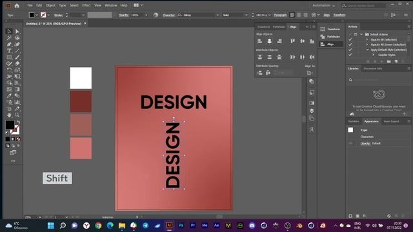Swap fill and stroke arrow icon
The image size is (413, 232).
pyautogui.click(x=18, y=122)
